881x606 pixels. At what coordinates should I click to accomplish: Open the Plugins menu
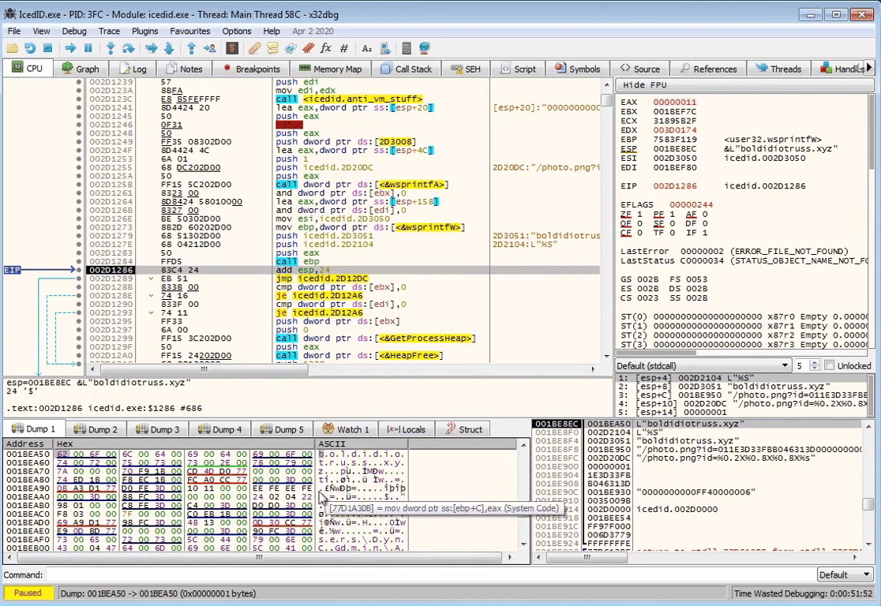[x=145, y=31]
